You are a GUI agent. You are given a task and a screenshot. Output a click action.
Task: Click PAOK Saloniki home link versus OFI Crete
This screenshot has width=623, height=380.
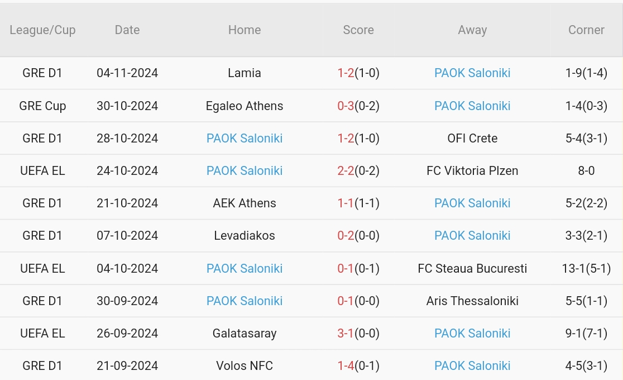coord(245,138)
